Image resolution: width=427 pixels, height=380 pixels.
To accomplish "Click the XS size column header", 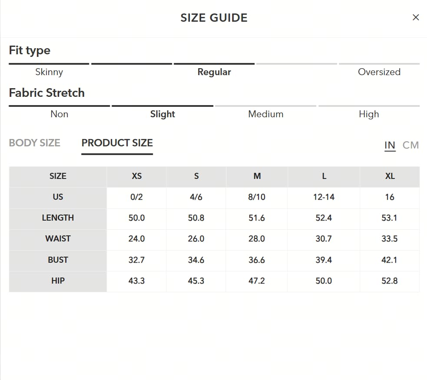I will tap(137, 176).
